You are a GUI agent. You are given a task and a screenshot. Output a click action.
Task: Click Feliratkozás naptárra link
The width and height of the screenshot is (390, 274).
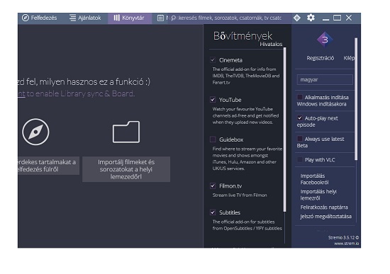[324, 207]
